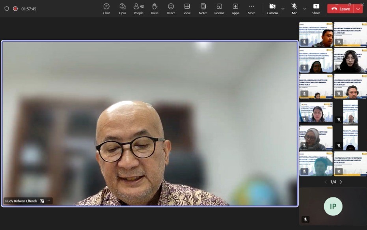Open the React emoji picker
Viewport: 367px width, 230px height.
(x=171, y=9)
